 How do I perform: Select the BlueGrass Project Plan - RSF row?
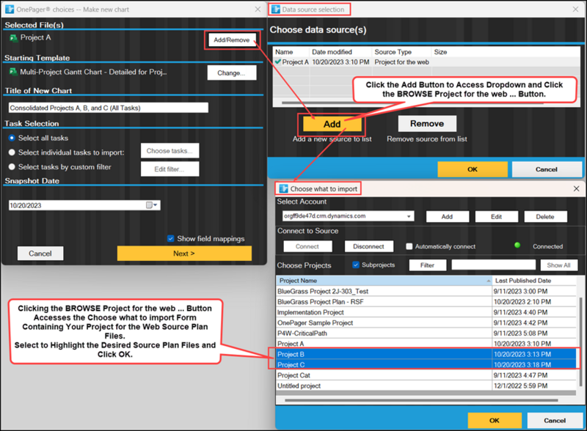tap(426, 301)
